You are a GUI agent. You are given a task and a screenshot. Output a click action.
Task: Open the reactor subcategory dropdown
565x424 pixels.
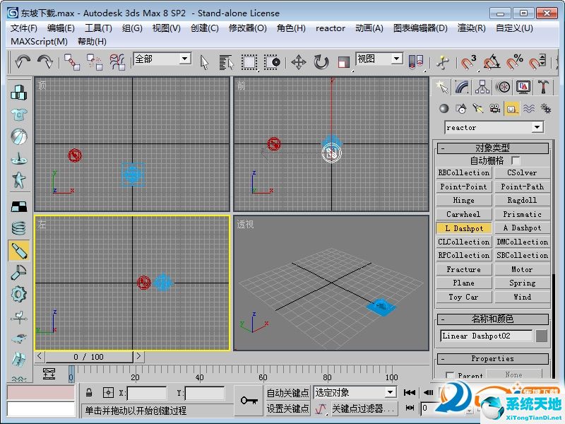tap(494, 127)
